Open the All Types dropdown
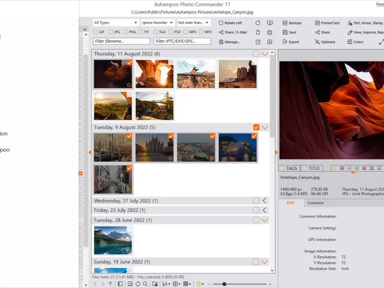Screen dimensions: 384x288 tap(116, 23)
